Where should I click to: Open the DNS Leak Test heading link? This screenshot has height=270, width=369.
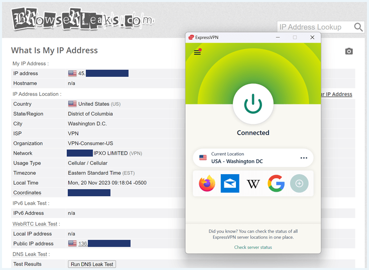pos(30,254)
